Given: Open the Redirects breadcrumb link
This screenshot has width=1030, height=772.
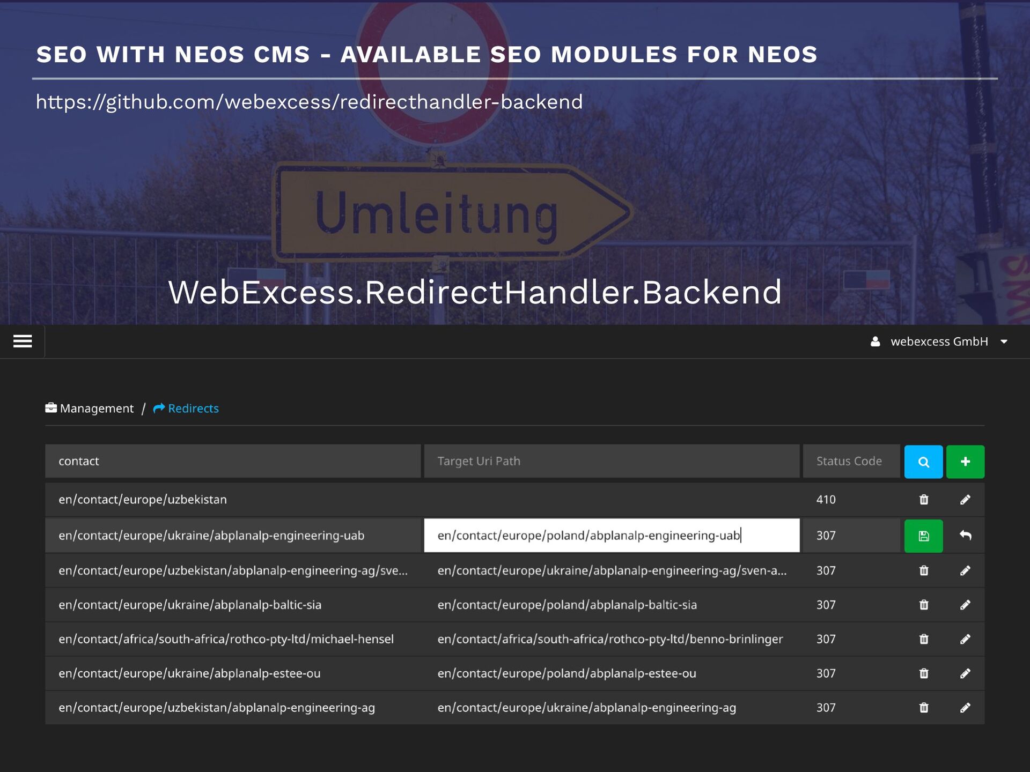Looking at the screenshot, I should click(193, 409).
